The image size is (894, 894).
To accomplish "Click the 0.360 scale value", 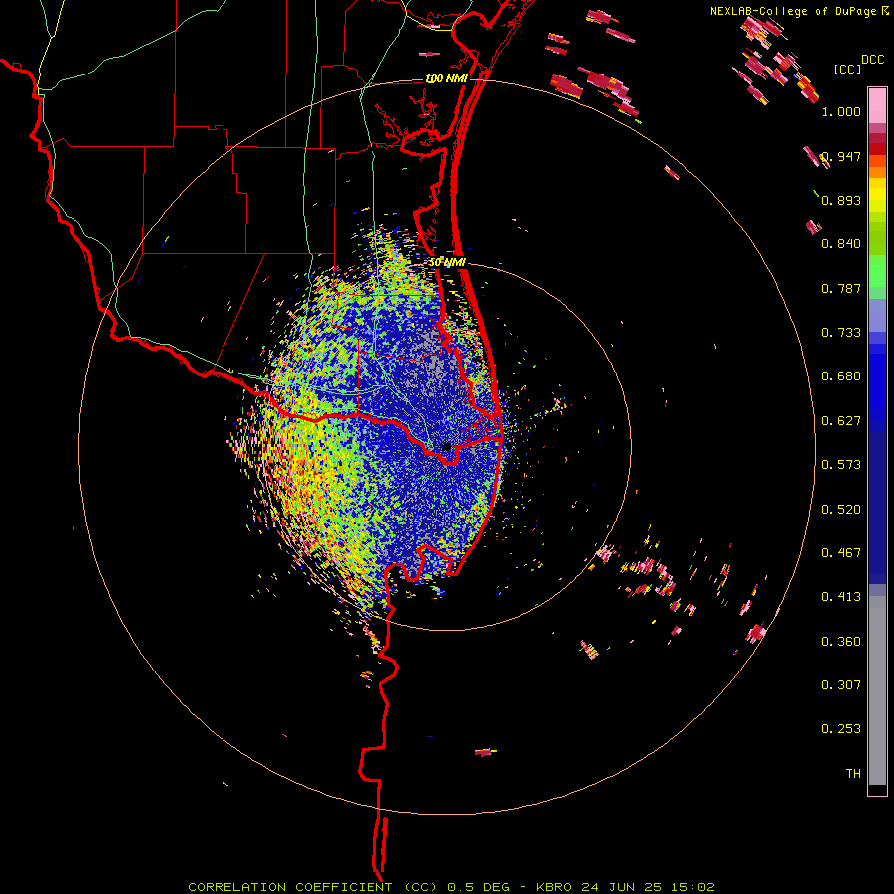I will pyautogui.click(x=841, y=641).
